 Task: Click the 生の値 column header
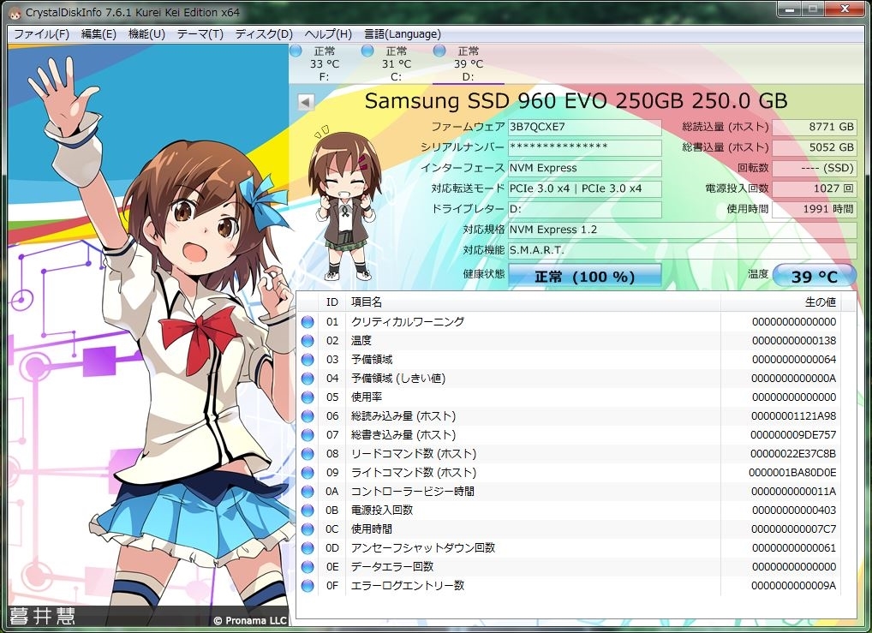tap(780, 302)
